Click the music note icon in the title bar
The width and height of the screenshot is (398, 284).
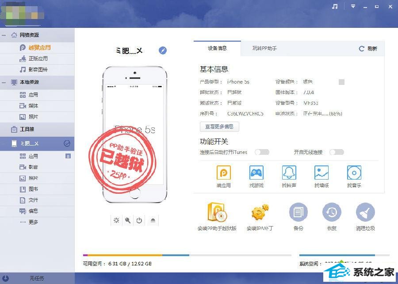(335, 7)
